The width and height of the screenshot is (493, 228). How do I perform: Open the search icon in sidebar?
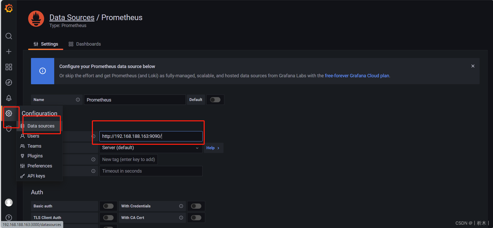(x=9, y=36)
